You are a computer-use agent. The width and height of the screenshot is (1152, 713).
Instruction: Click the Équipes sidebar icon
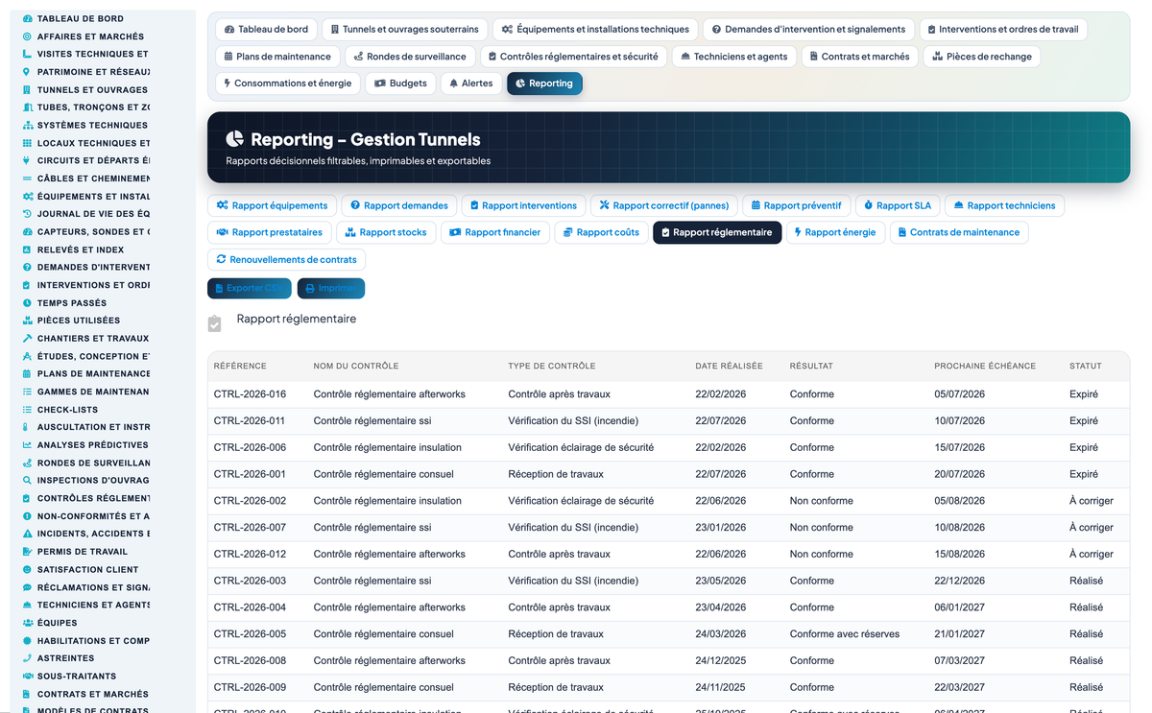[x=27, y=623]
